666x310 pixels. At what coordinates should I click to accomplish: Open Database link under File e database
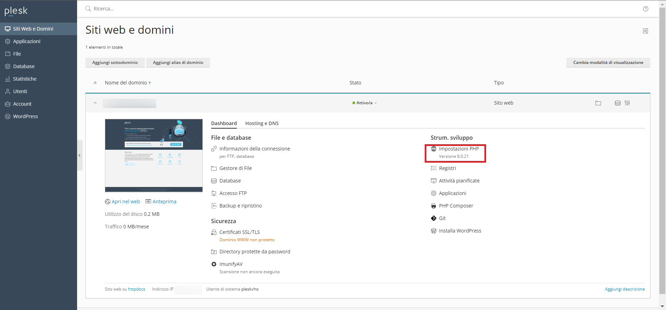point(230,181)
